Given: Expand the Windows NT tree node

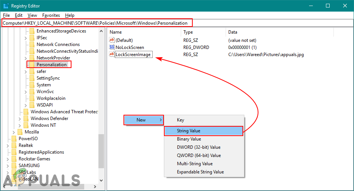Looking at the screenshot, I should 19,126.
